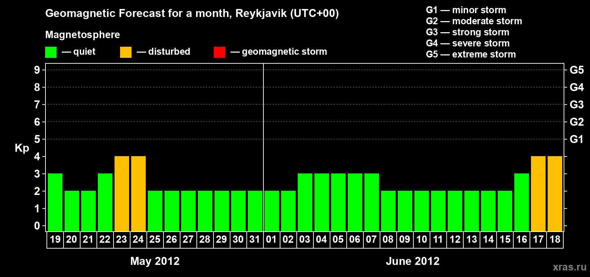This screenshot has width=590, height=277.
Task: Click the May 2012 month label
Action: (x=155, y=261)
